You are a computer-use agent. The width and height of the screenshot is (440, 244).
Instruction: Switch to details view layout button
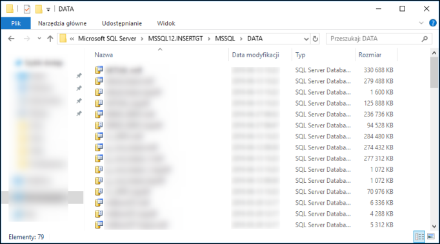[x=419, y=237]
